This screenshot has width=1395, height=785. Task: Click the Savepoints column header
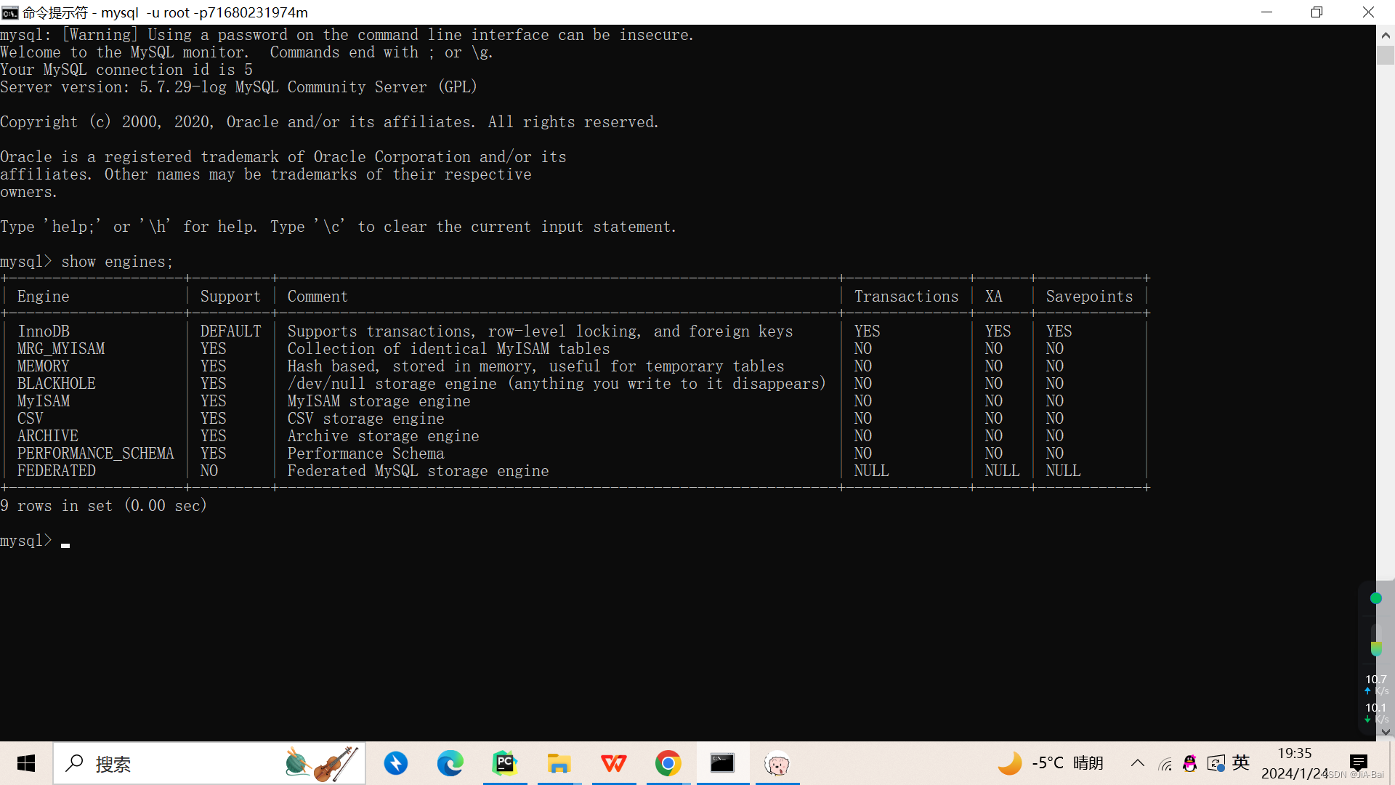[1090, 297]
